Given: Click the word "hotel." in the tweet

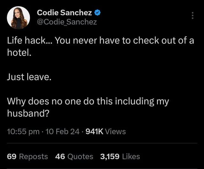Looking at the screenshot, I should pos(19,53).
